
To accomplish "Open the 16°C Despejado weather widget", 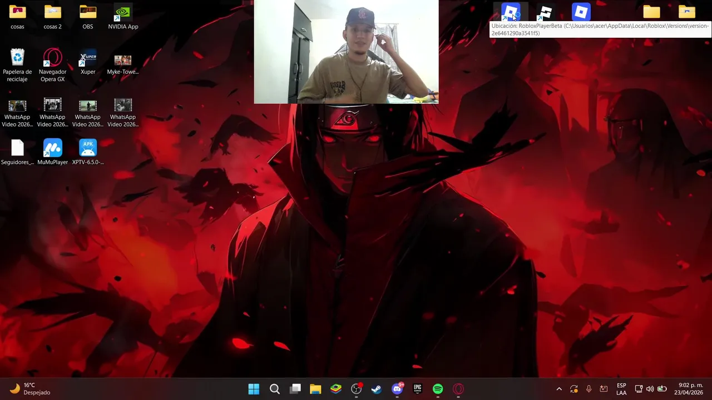I will 31,389.
